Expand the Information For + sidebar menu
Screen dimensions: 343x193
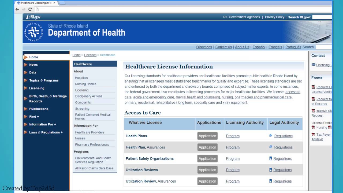[42, 124]
